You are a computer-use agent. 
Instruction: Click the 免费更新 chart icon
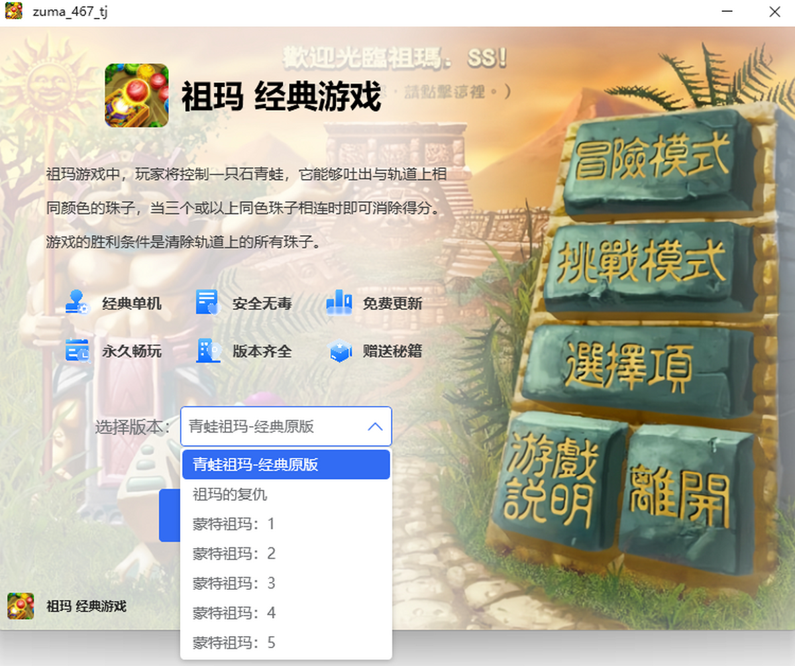[x=339, y=303]
